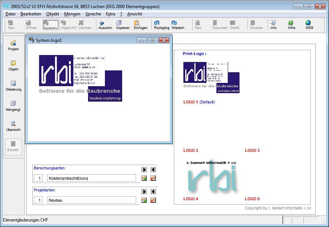The height and width of the screenshot is (227, 329).
Task: Select the LOGO 4 rbi logo thumbnail
Action: point(211,177)
